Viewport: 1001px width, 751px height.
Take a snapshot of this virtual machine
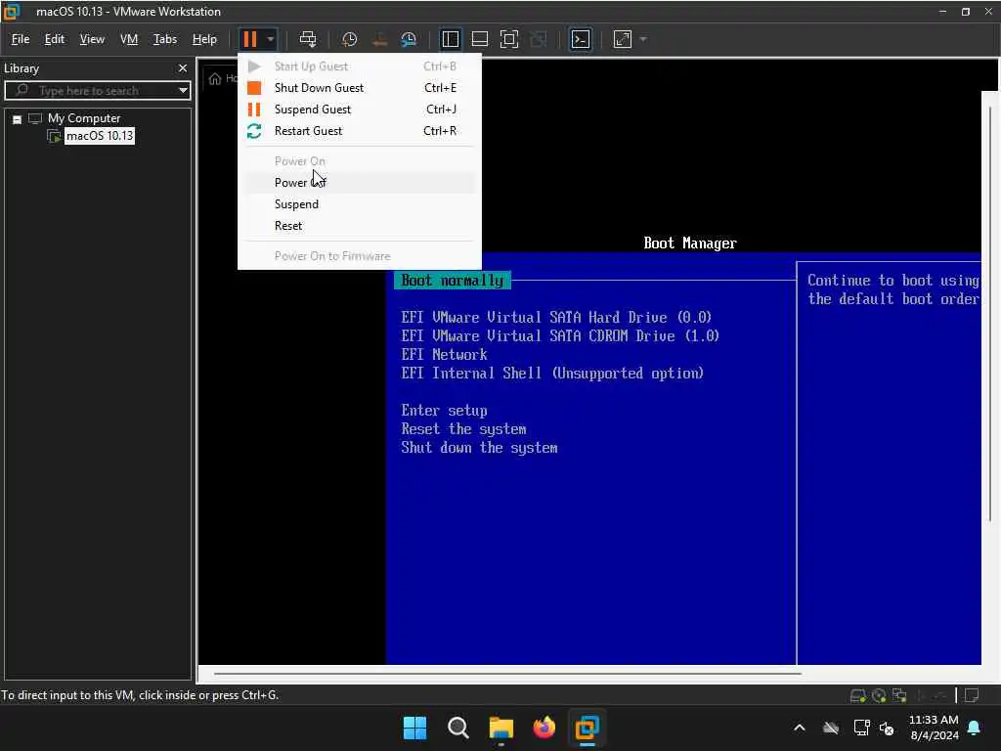(x=349, y=39)
